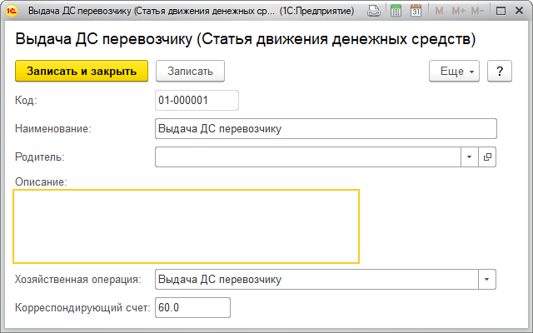Click the Наименование text field
The width and height of the screenshot is (533, 333).
(326, 128)
